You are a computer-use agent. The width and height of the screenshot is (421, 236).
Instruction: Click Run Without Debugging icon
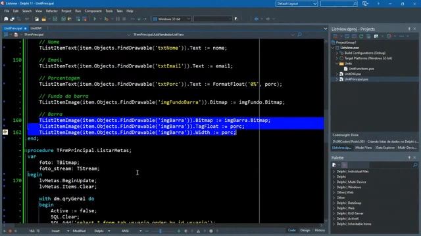coord(107,19)
